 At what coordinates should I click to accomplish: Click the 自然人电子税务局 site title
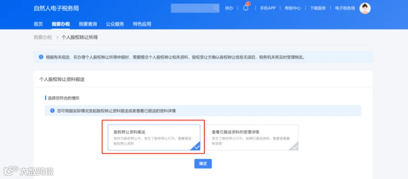(56, 8)
